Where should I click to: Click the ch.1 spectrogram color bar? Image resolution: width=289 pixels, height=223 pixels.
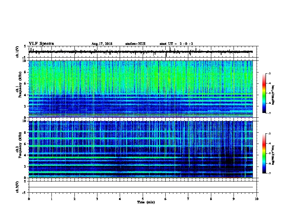(x=264, y=93)
